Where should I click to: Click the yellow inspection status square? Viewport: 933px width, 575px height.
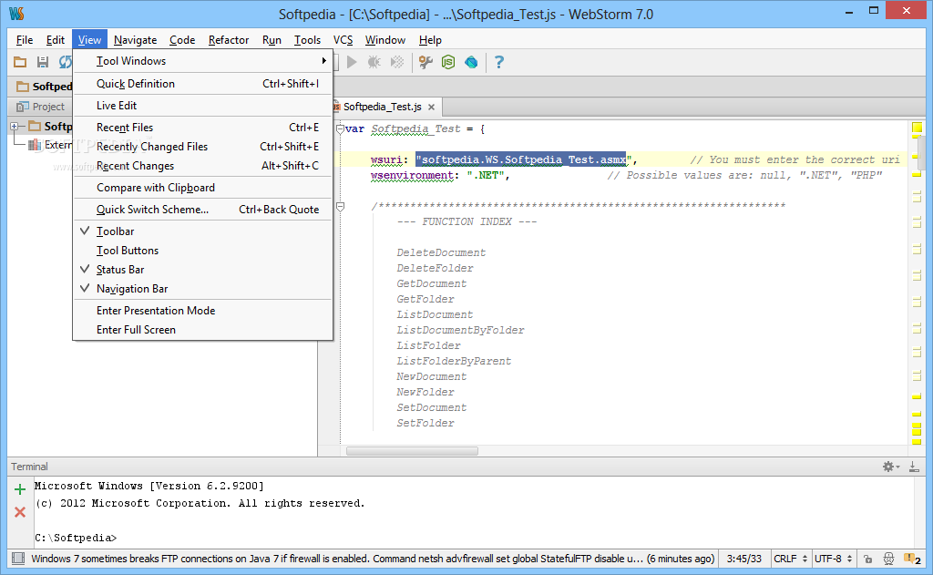point(917,128)
